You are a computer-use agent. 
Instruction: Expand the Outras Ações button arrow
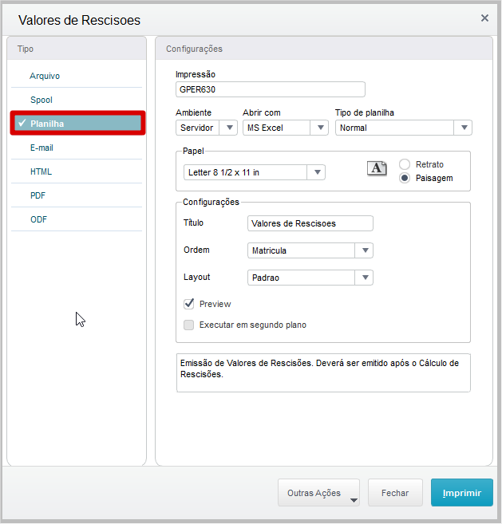[x=354, y=500]
